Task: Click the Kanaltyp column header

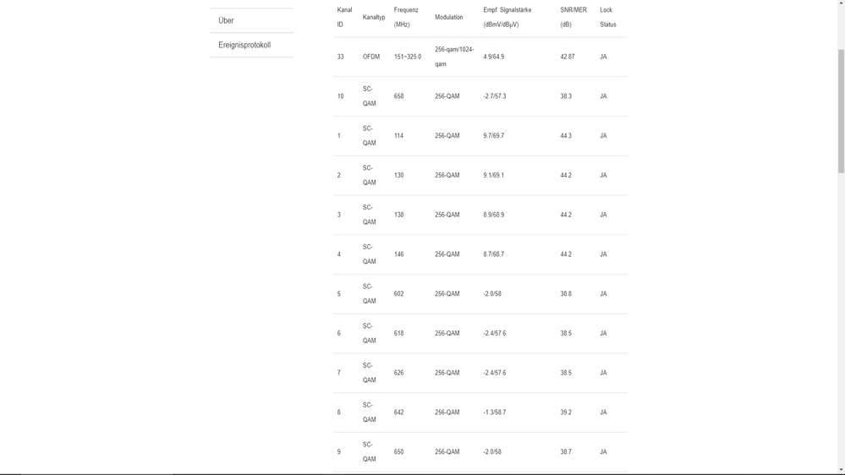Action: (x=374, y=17)
